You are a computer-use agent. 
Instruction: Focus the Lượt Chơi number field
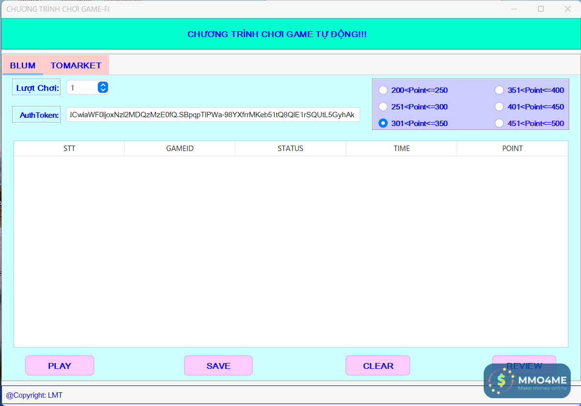(88, 87)
